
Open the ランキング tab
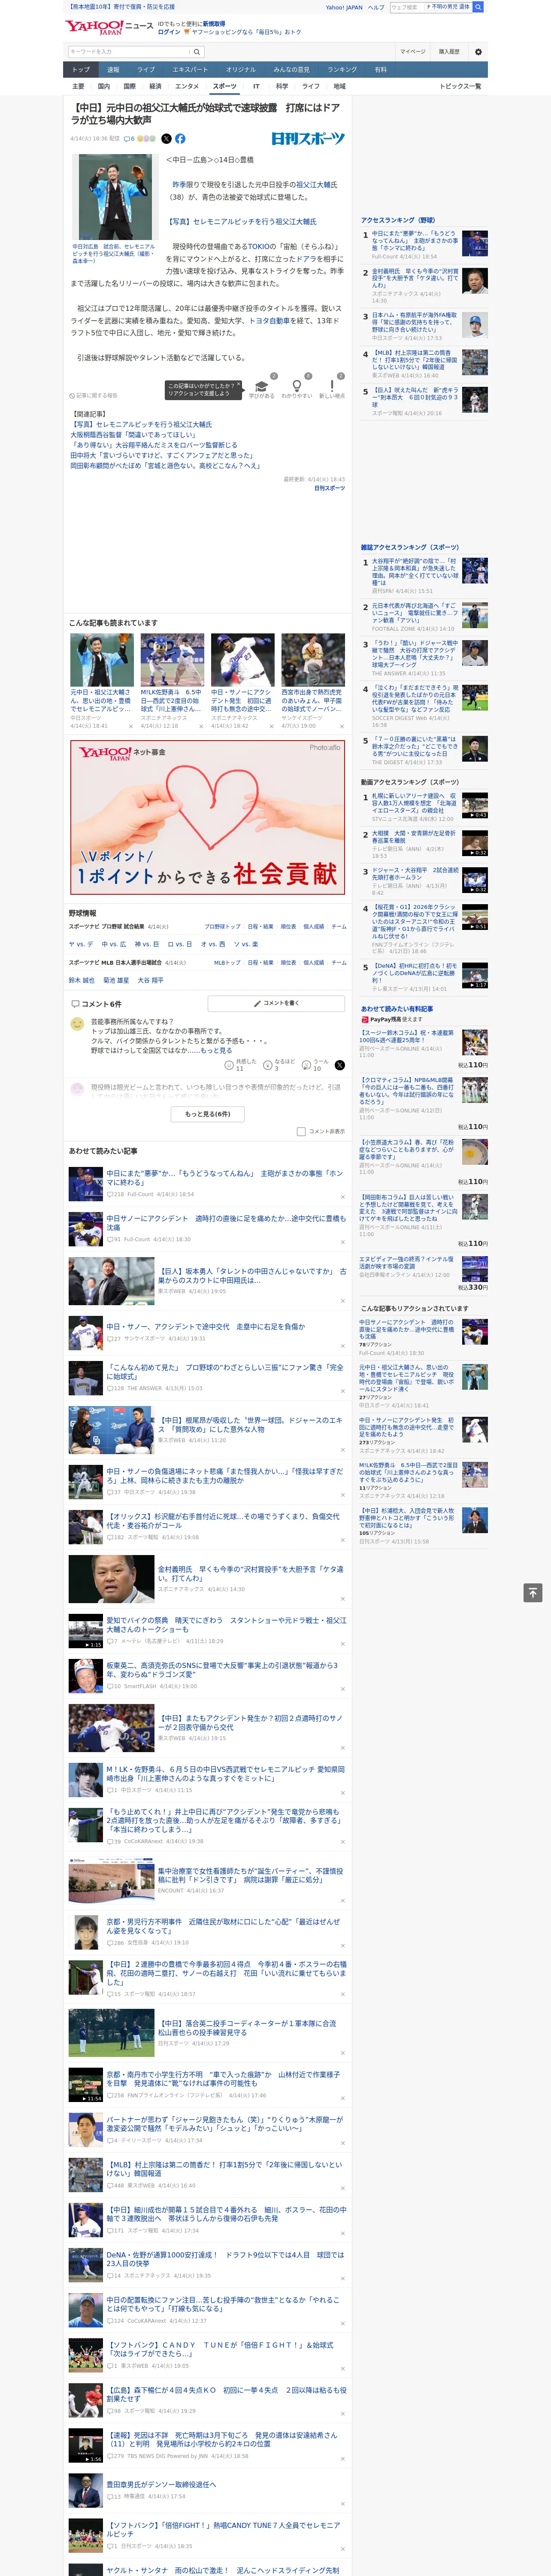coord(342,70)
